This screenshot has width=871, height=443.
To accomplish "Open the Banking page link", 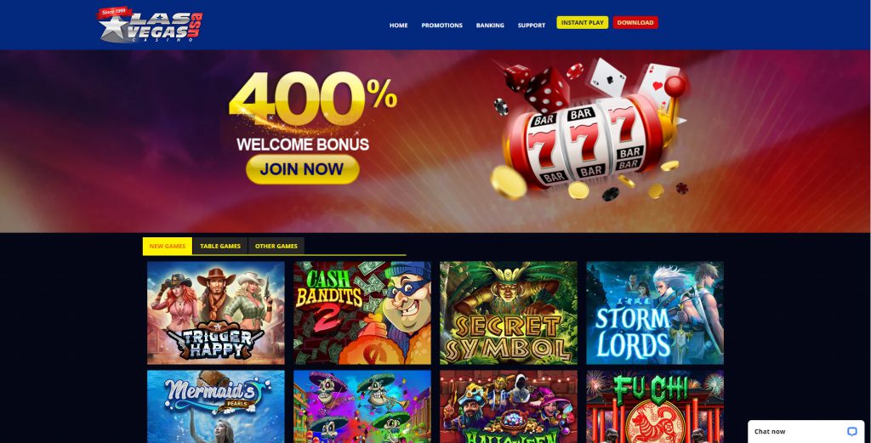I will 490,26.
